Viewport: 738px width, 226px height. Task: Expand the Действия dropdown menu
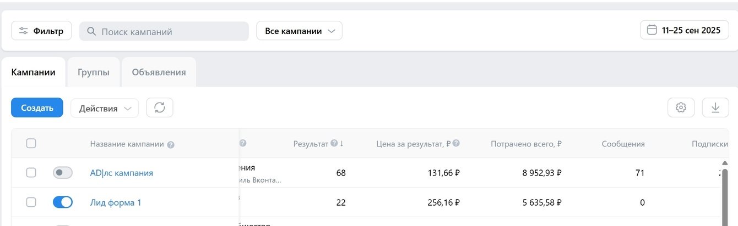[x=105, y=108]
